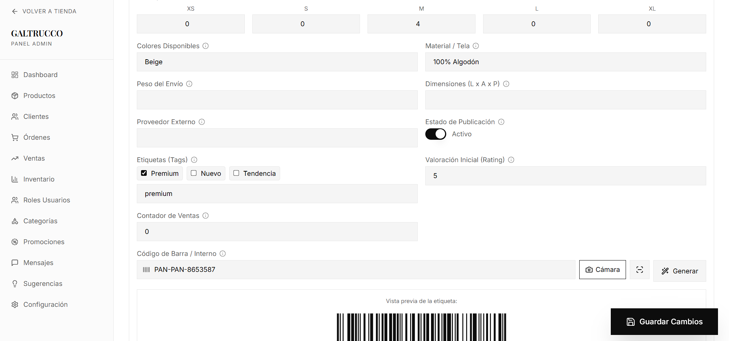Image resolution: width=729 pixels, height=341 pixels.
Task: Click the Generar barcode button
Action: tap(680, 271)
